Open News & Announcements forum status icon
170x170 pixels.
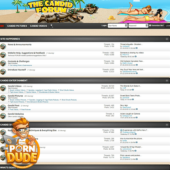tap(3, 47)
